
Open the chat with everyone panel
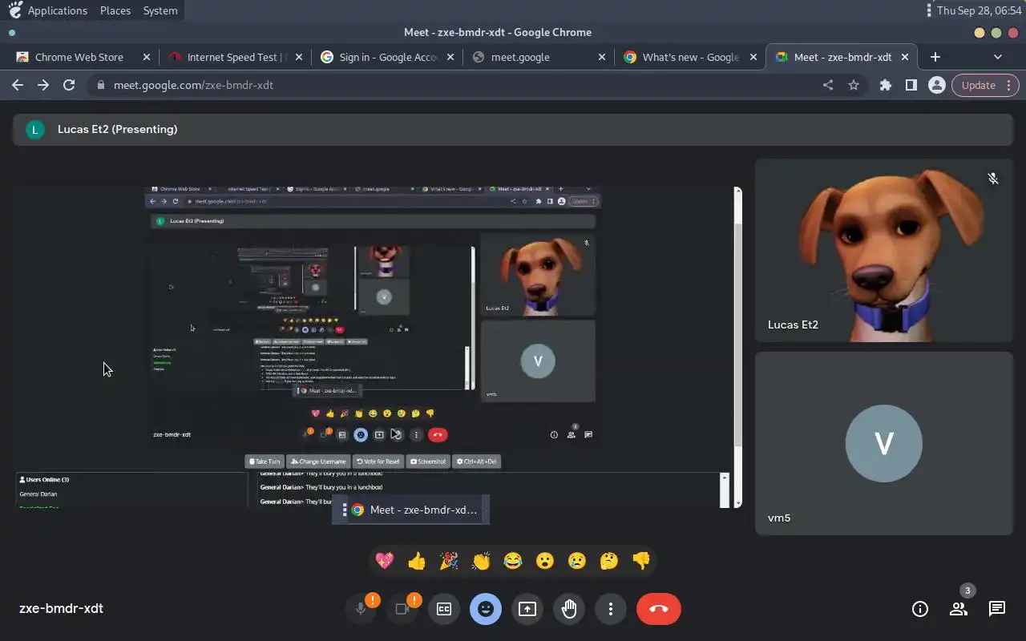pos(997,609)
